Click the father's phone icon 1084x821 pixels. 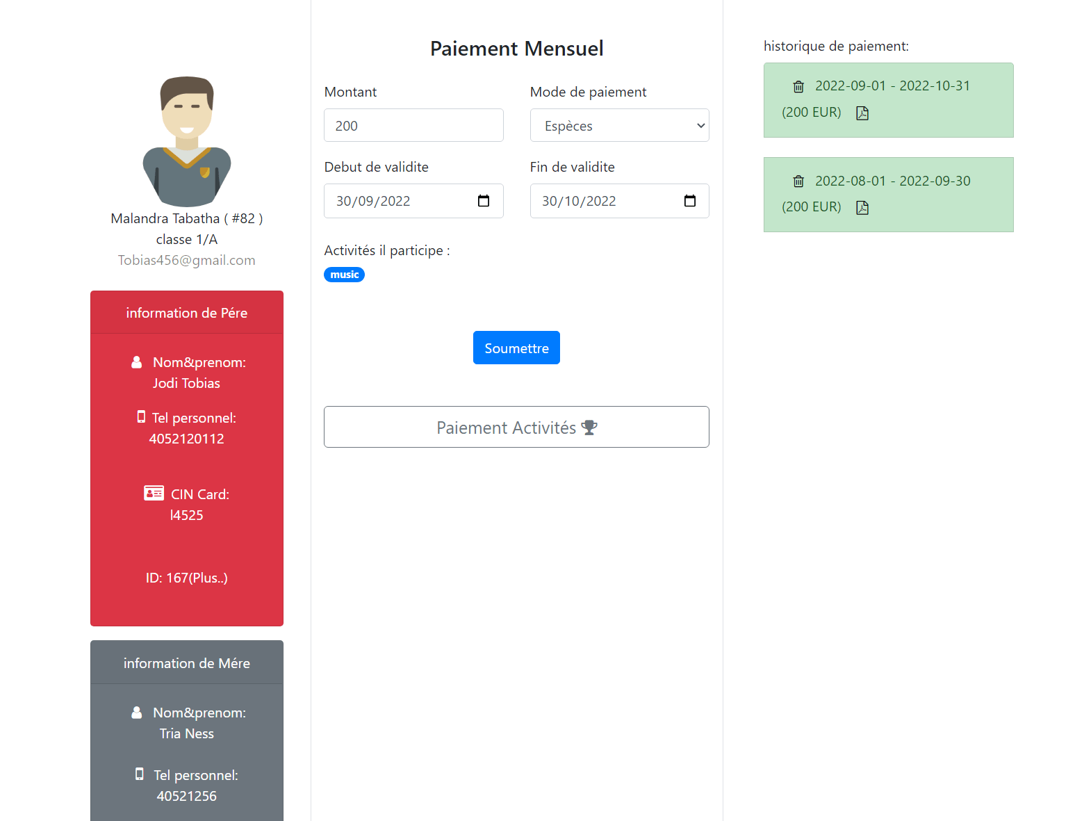[141, 417]
